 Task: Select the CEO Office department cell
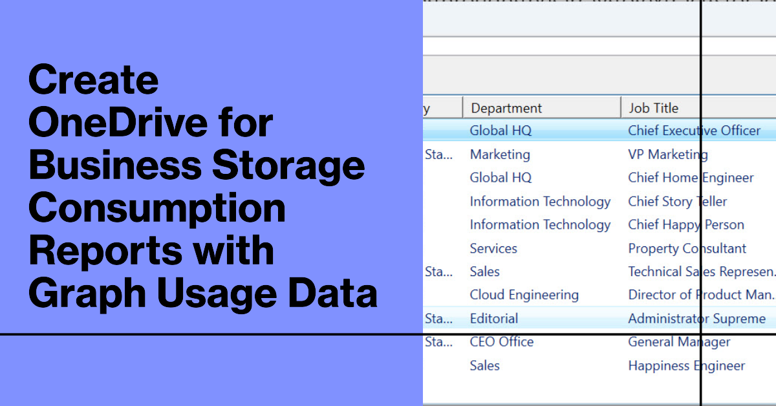pyautogui.click(x=502, y=342)
